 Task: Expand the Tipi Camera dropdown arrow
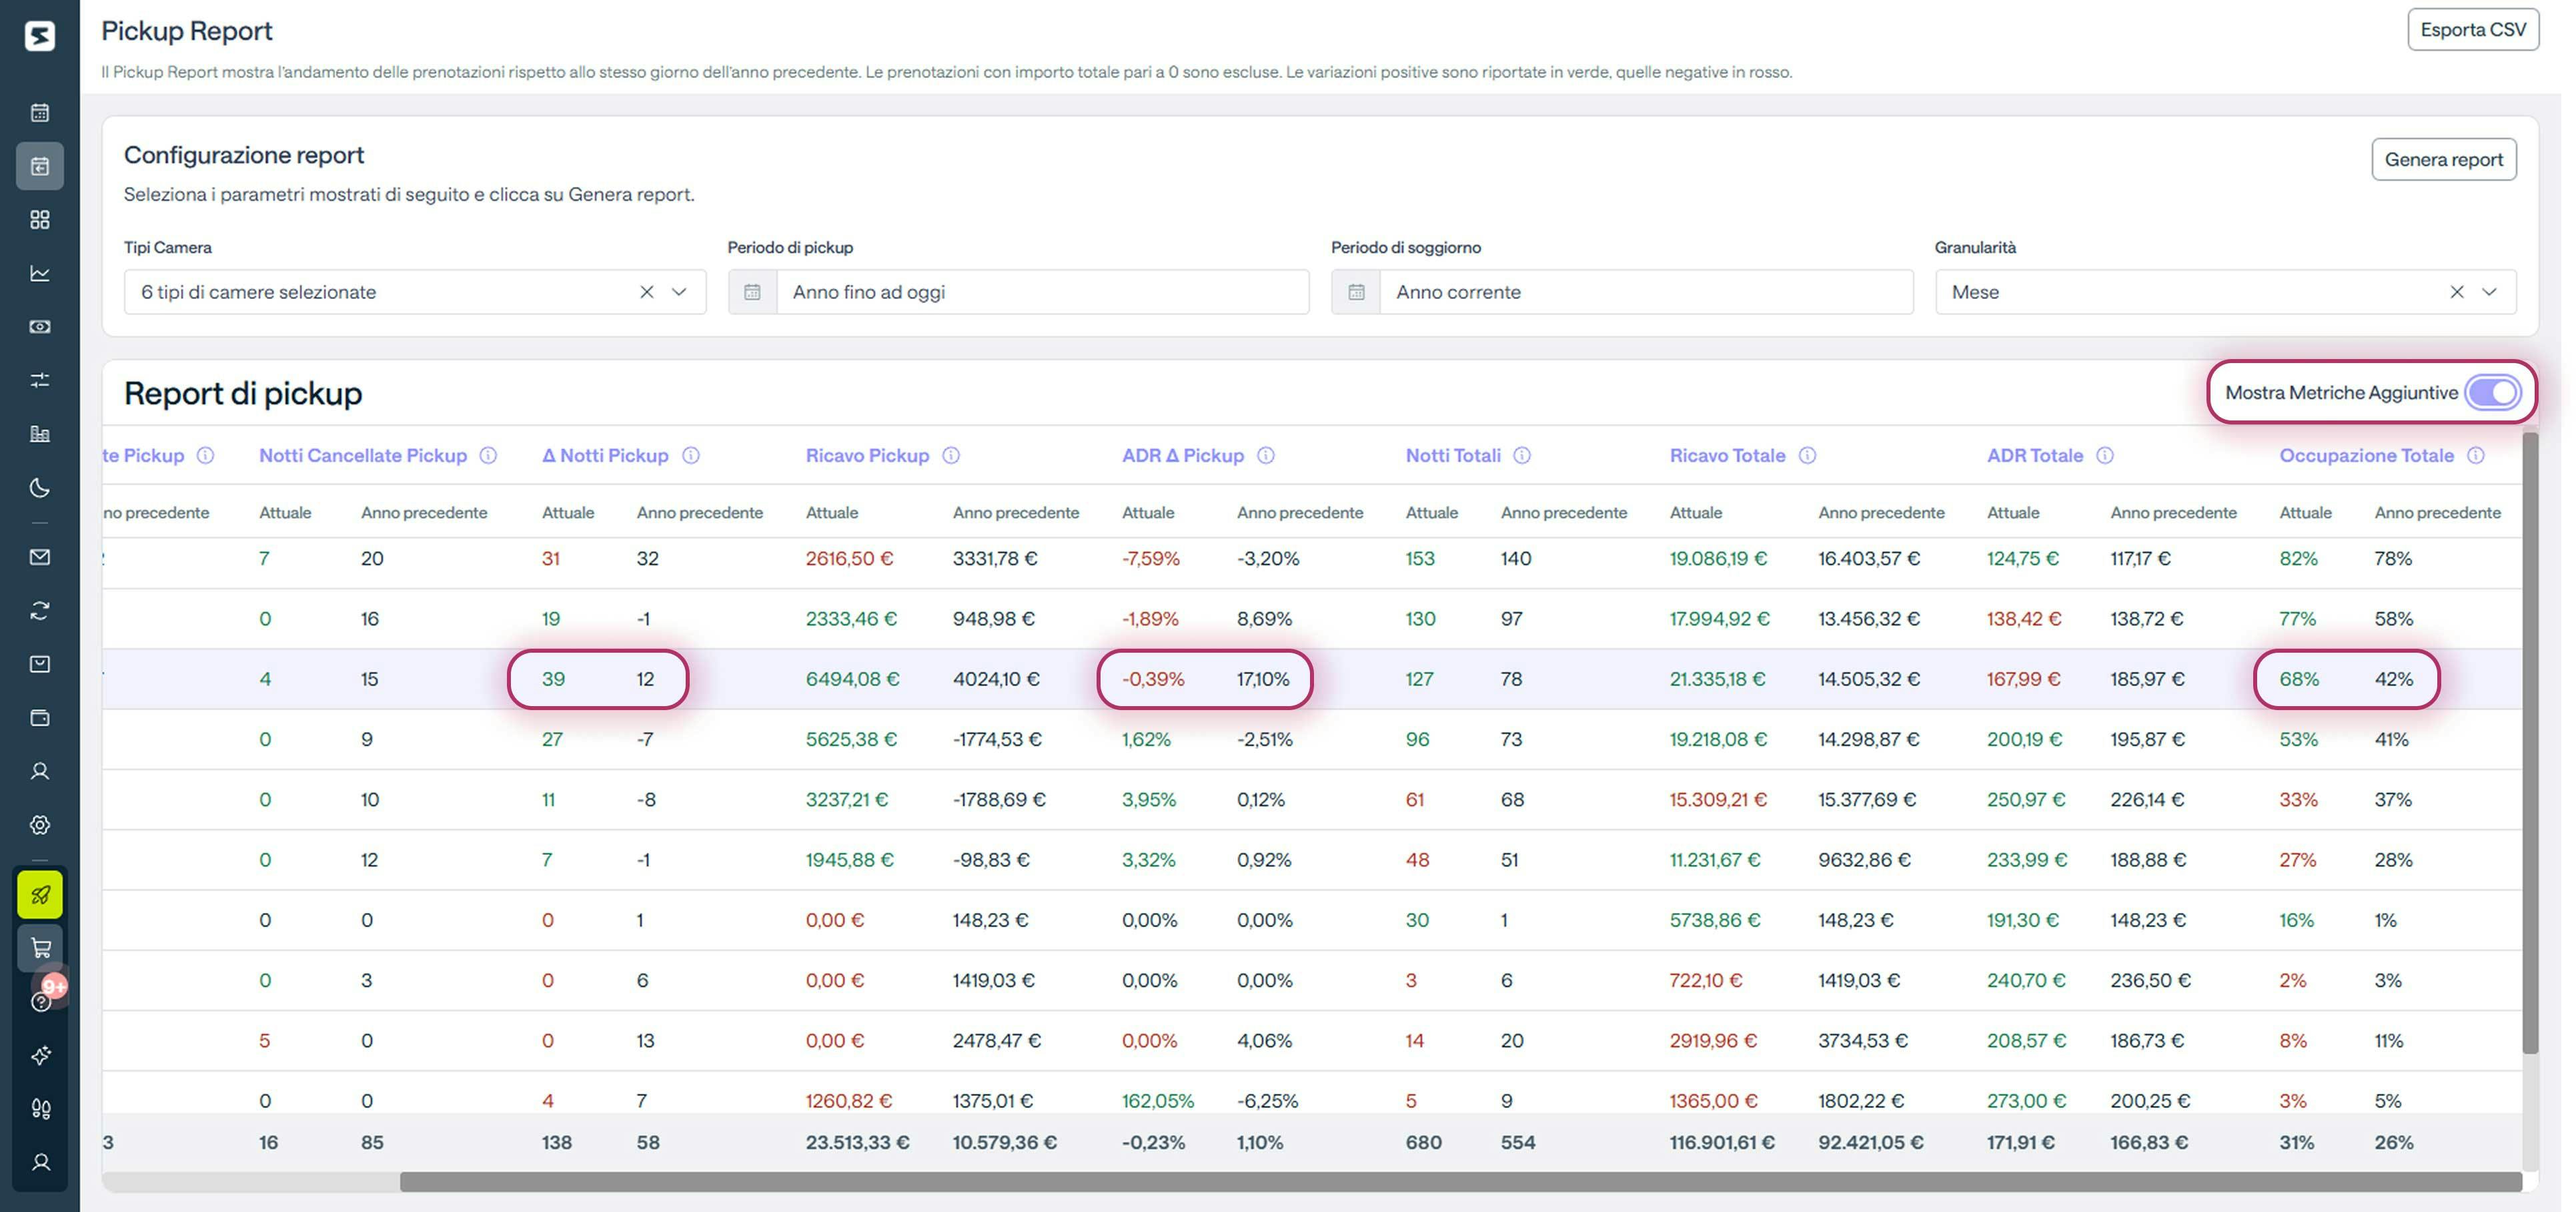coord(679,292)
